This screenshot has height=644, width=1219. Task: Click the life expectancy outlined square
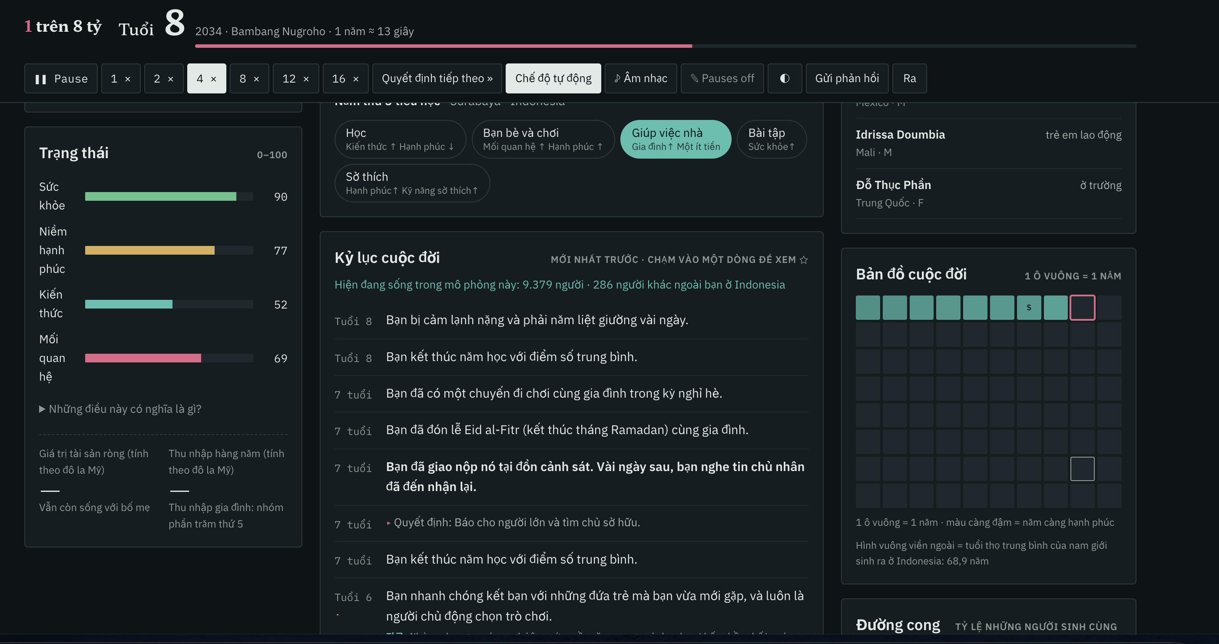click(x=1082, y=469)
